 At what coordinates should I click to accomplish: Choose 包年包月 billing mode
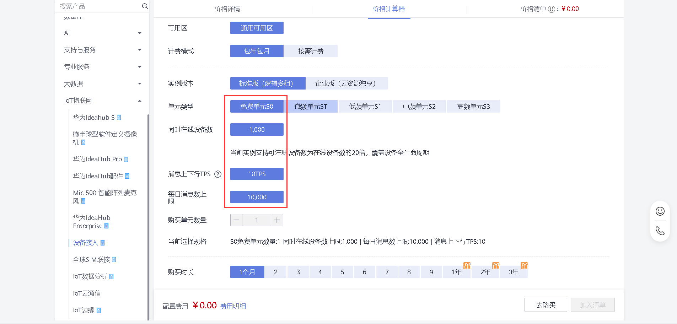pos(257,51)
